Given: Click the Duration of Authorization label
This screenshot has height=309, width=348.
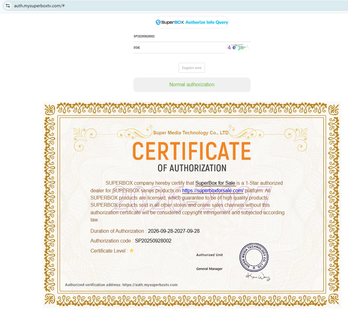Looking at the screenshot, I should [x=118, y=231].
